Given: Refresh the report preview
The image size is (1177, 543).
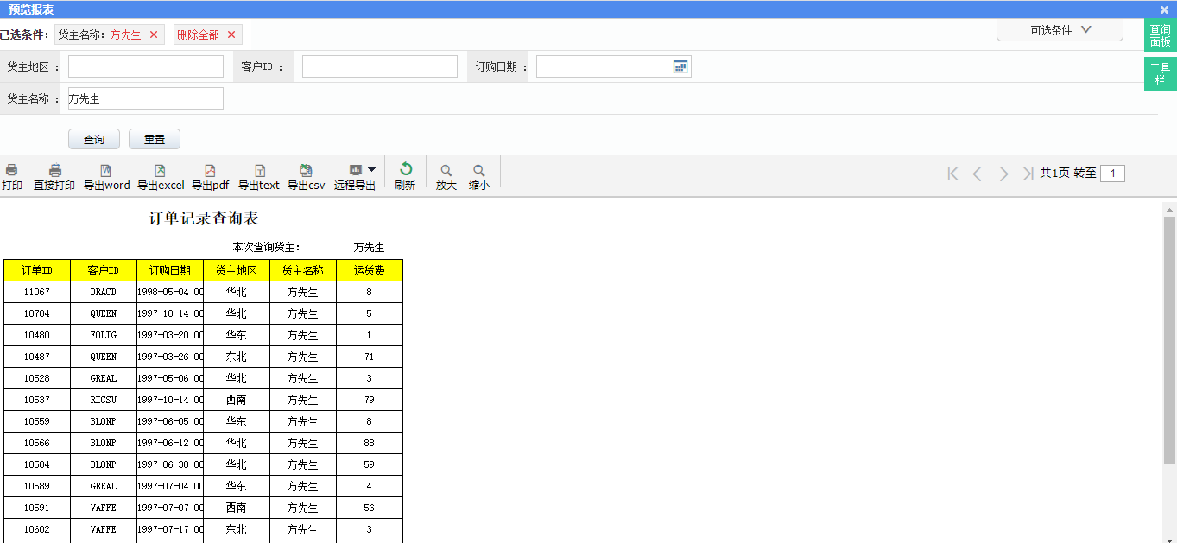Looking at the screenshot, I should (x=405, y=170).
